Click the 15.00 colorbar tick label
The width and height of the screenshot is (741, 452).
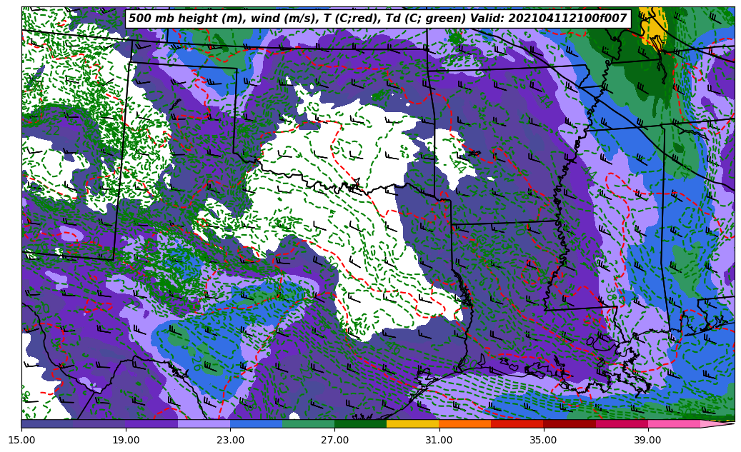(21, 440)
